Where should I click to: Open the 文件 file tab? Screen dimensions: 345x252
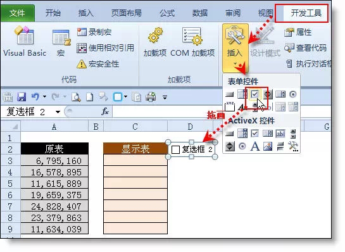(x=17, y=13)
